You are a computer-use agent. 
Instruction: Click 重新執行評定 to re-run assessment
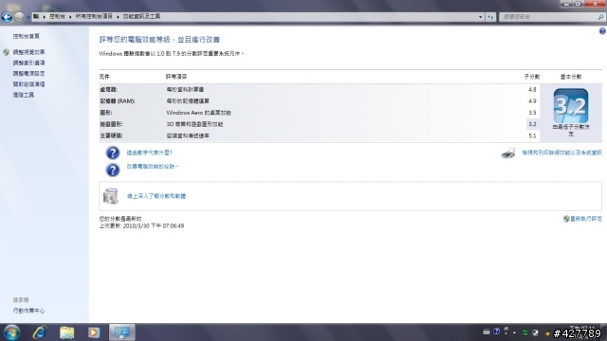(586, 219)
